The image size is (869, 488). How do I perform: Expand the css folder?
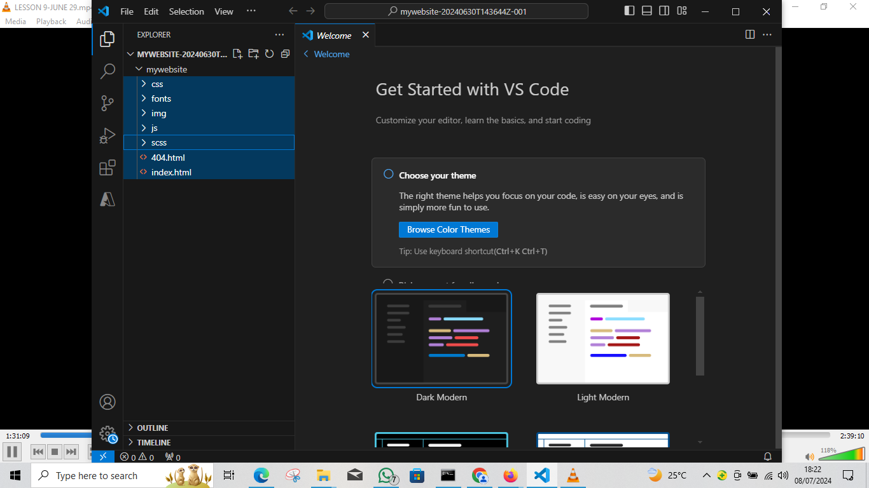[157, 84]
